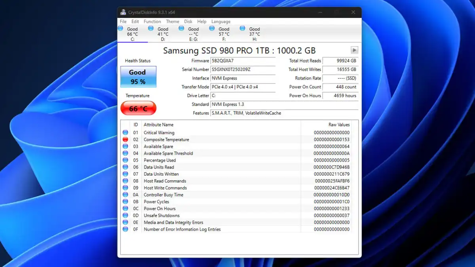475x267 pixels.
Task: Click the Critical Warning status orb
Action: pyautogui.click(x=125, y=133)
